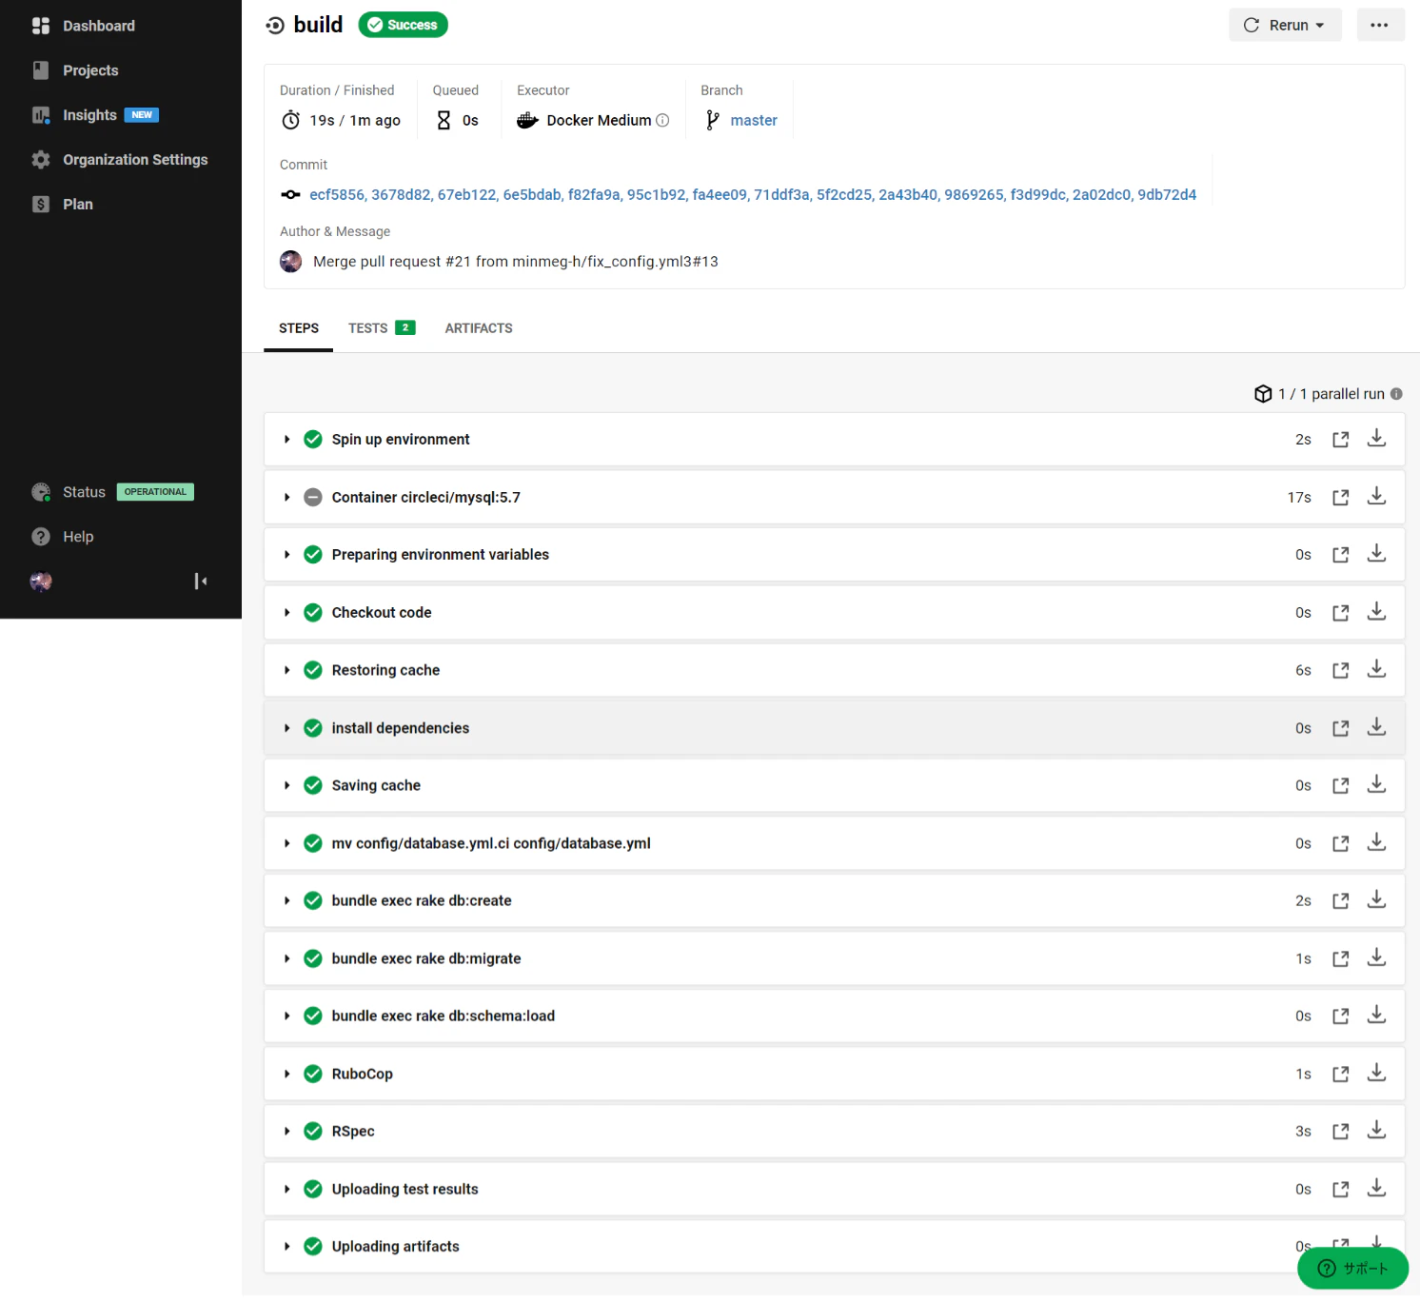1420x1302 pixels.
Task: Download Spin up environment step output
Action: (1377, 439)
